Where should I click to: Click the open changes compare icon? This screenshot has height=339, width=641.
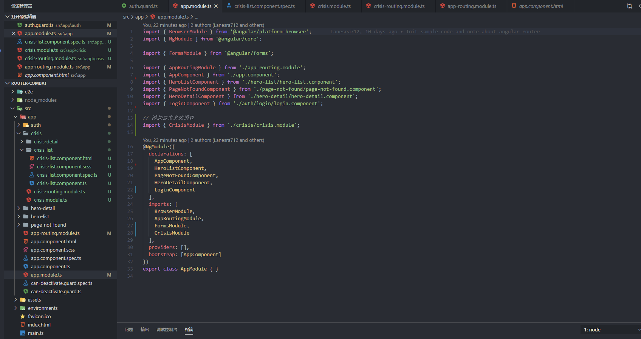(629, 6)
